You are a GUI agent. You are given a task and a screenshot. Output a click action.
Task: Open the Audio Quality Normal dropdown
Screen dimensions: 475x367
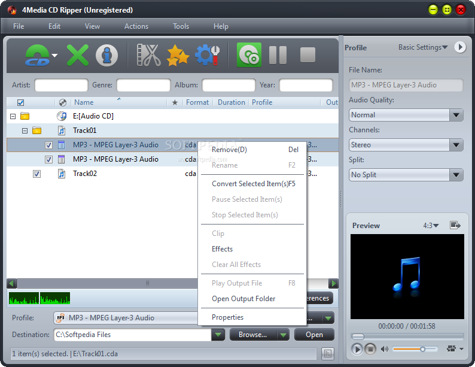[456, 115]
